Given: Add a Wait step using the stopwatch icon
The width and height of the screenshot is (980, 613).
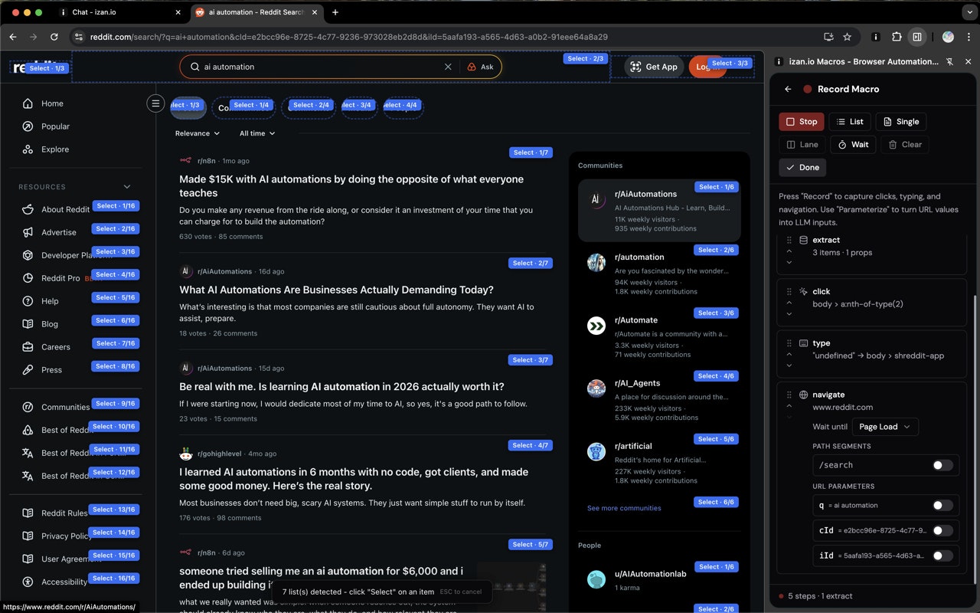Looking at the screenshot, I should tap(844, 144).
